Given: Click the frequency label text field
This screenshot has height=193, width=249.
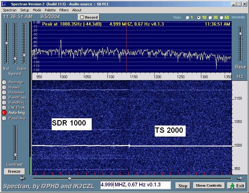Looking at the screenshot, I should click(x=135, y=185).
